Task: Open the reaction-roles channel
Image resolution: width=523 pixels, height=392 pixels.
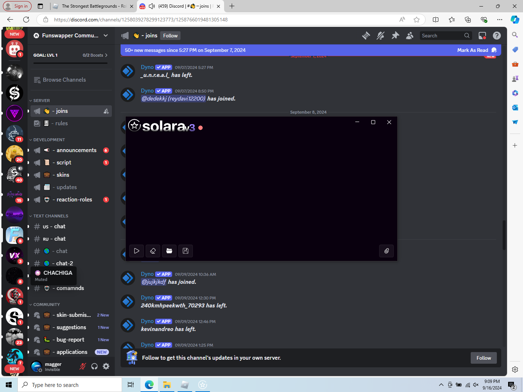Action: click(71, 200)
